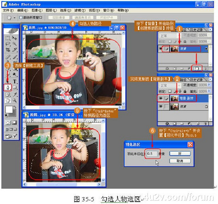Screen dimensions: 218x204
Task: Expand the 不透明度 opacity arrow
Action: [x=209, y=85]
